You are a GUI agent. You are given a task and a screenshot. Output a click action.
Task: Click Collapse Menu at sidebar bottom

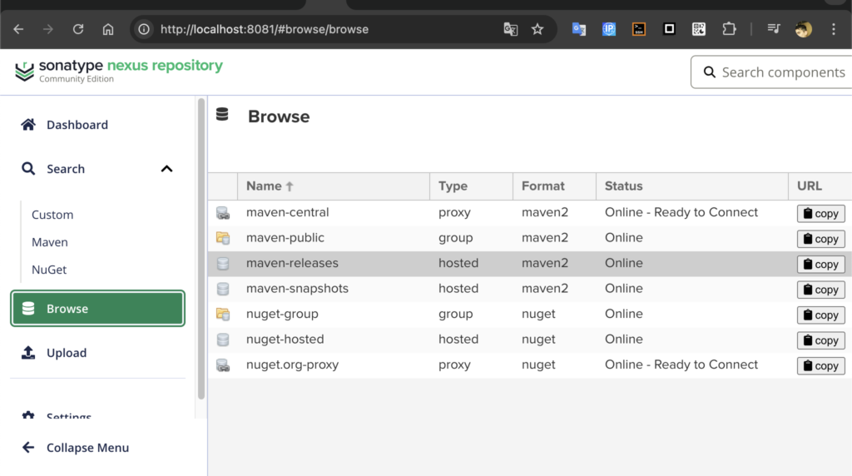point(87,448)
